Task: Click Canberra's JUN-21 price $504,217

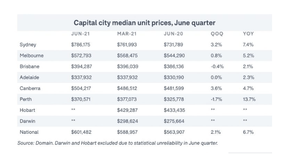Action: (81, 88)
